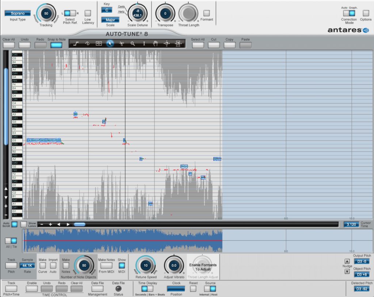Click the Make Notes button
The image size is (374, 297).
66,265
